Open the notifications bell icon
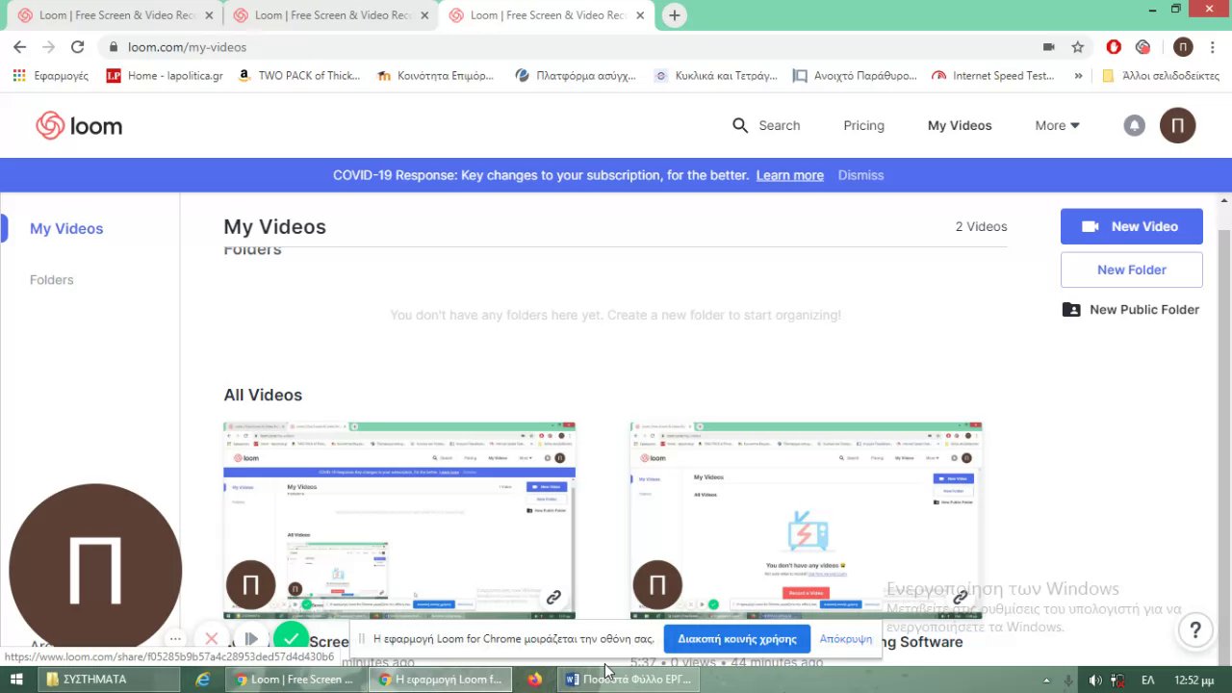1232x693 pixels. tap(1135, 125)
